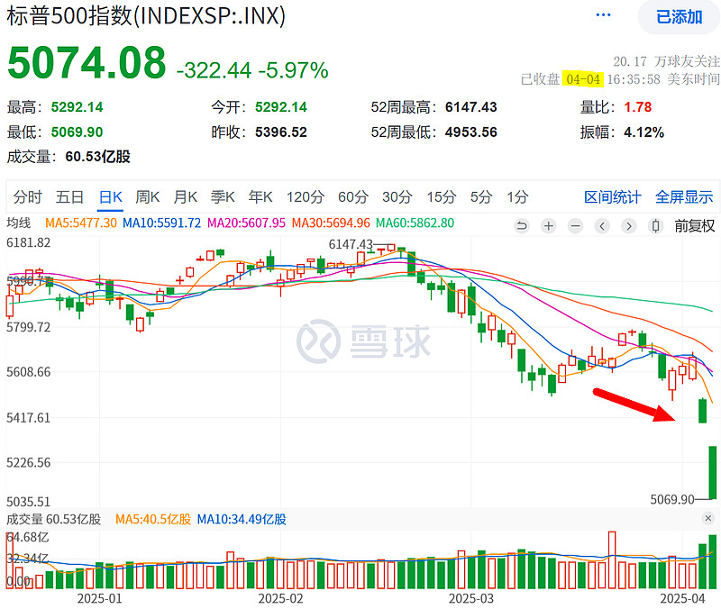Click the 5074.08 current price
Image resolution: width=721 pixels, height=609 pixels.
click(87, 62)
